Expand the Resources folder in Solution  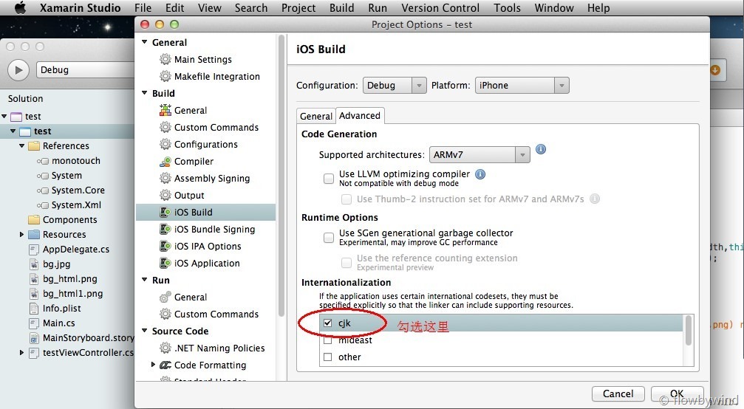pos(21,234)
